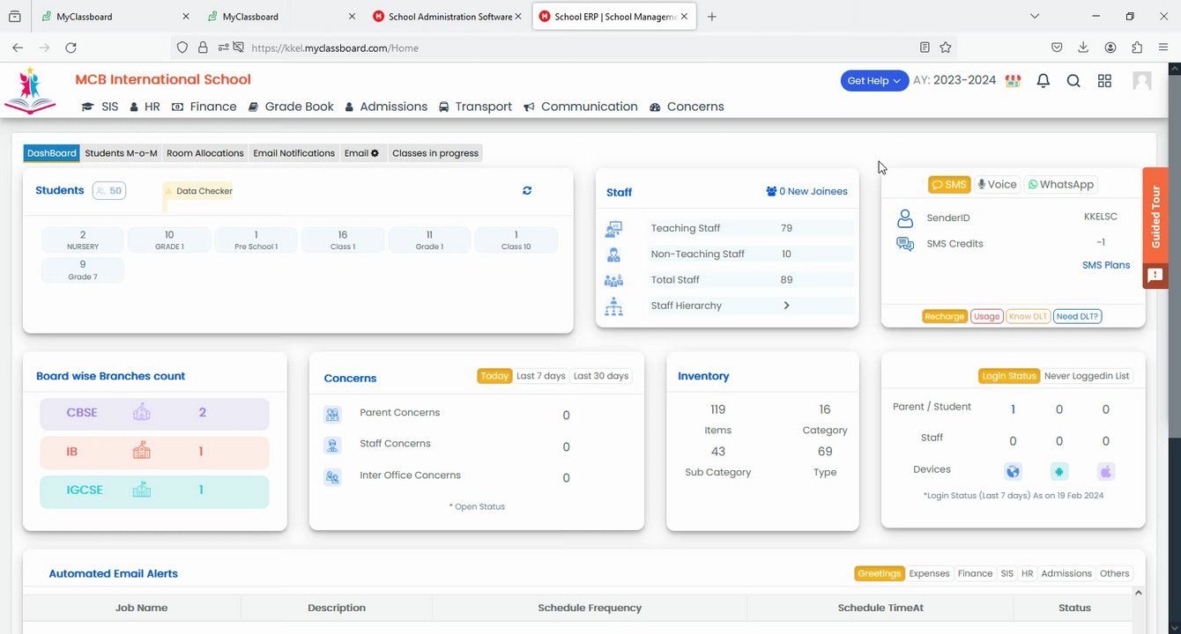Switch to the WhatsApp channel toggle

[x=1060, y=185]
